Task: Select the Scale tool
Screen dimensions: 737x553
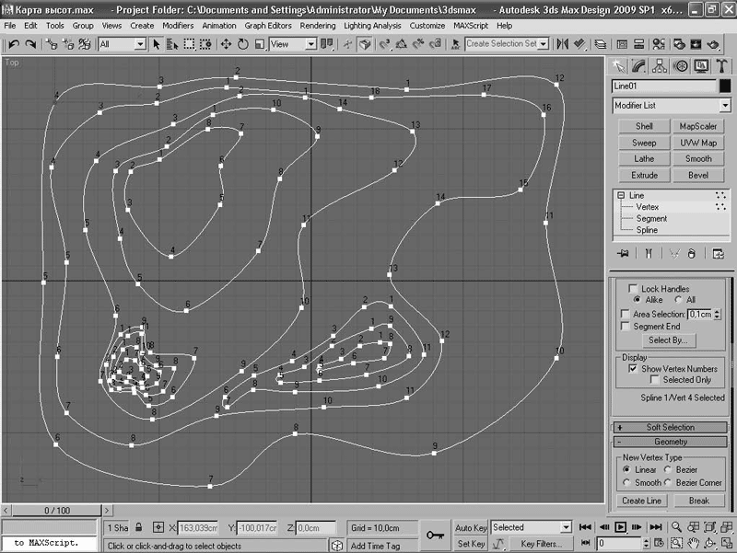Action: [260, 44]
